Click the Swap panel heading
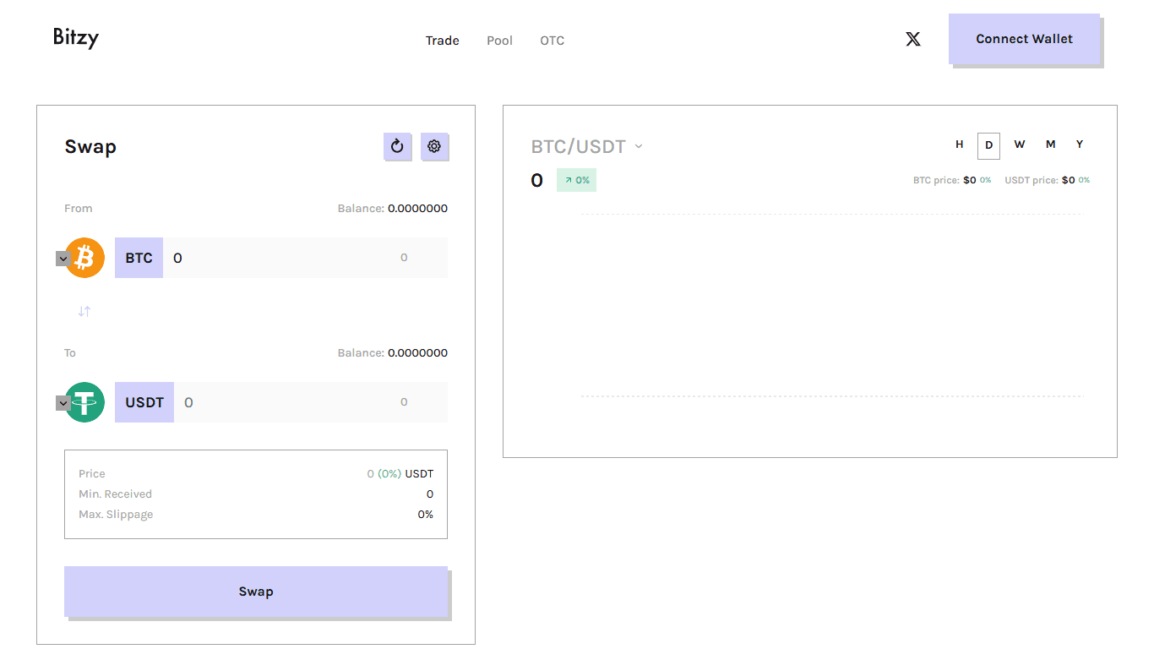The height and width of the screenshot is (649, 1154). [90, 147]
